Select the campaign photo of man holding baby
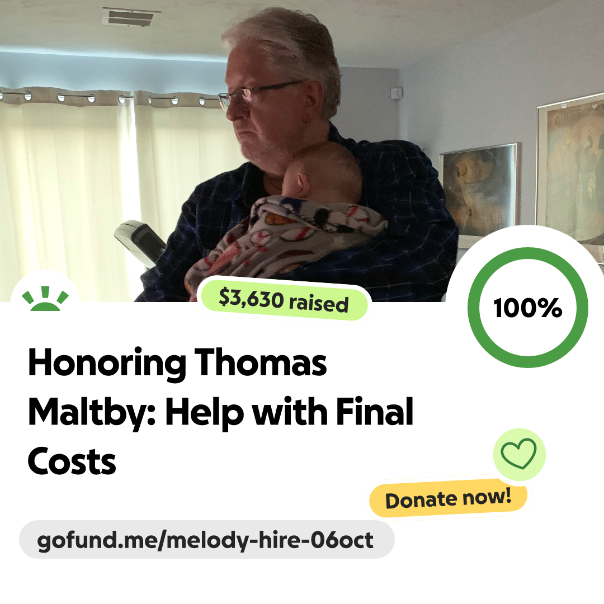 [302, 150]
